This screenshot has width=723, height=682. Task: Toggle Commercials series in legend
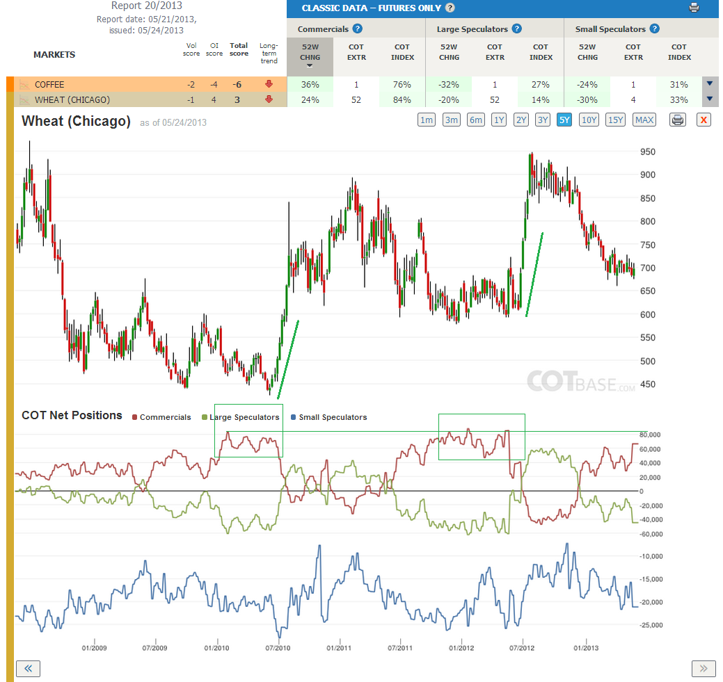[x=161, y=417]
